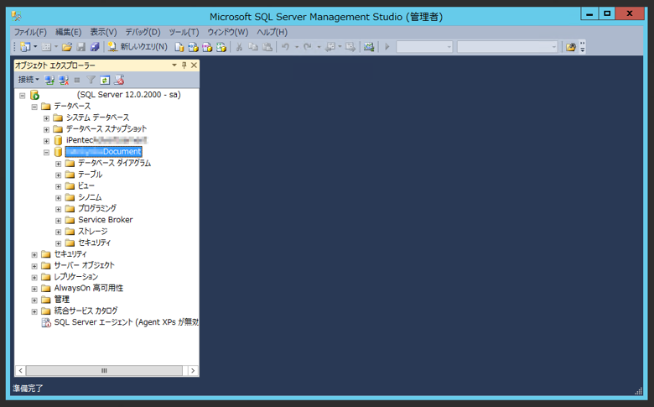This screenshot has width=654, height=407.
Task: Click the Copy icon in the toolbar
Action: point(253,47)
